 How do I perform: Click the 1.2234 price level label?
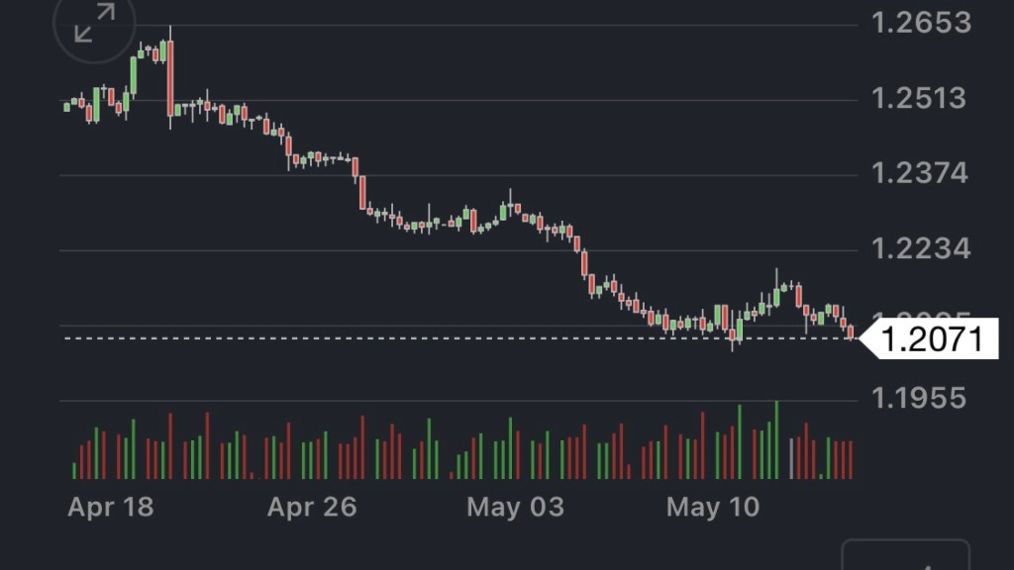tap(921, 248)
